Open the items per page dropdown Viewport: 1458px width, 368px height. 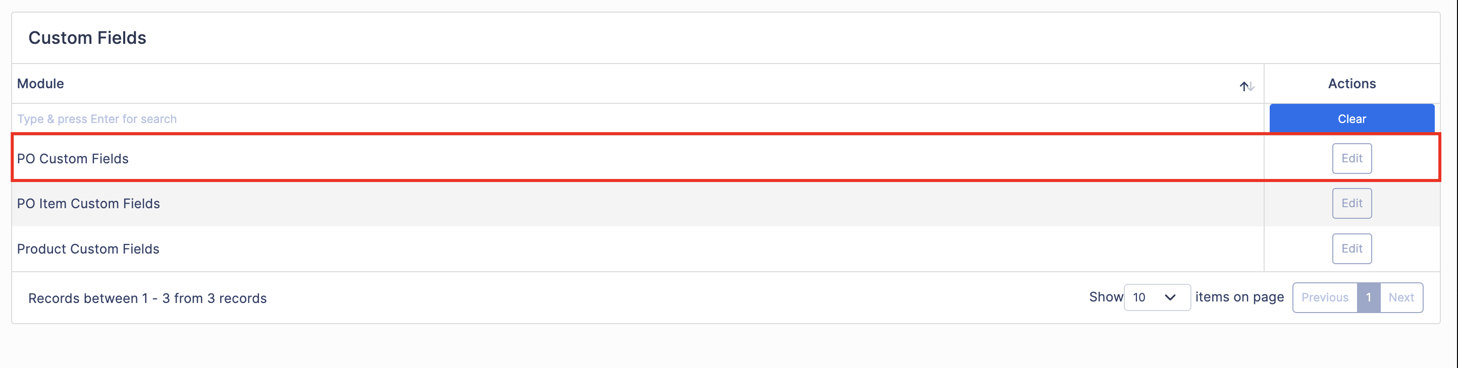pos(1157,297)
